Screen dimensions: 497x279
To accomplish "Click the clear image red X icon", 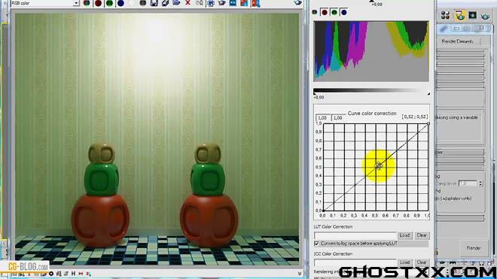I will click(x=188, y=3).
